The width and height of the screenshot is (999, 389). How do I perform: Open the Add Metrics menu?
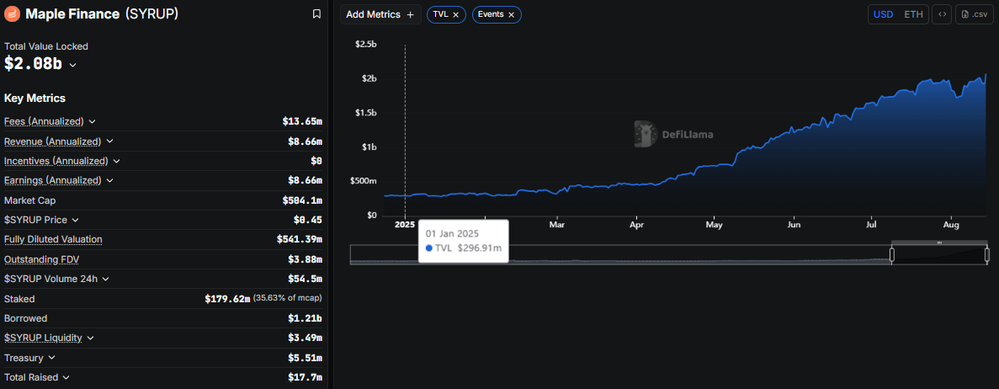(x=380, y=14)
